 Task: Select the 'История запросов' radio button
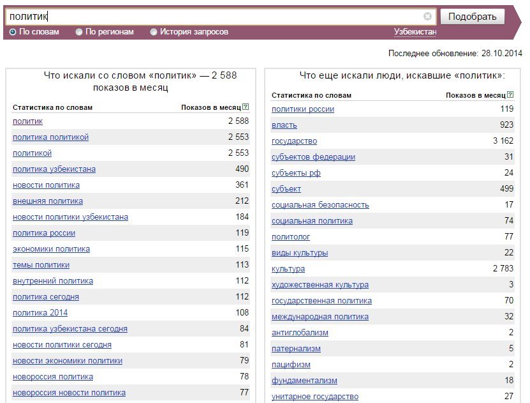click(x=154, y=32)
